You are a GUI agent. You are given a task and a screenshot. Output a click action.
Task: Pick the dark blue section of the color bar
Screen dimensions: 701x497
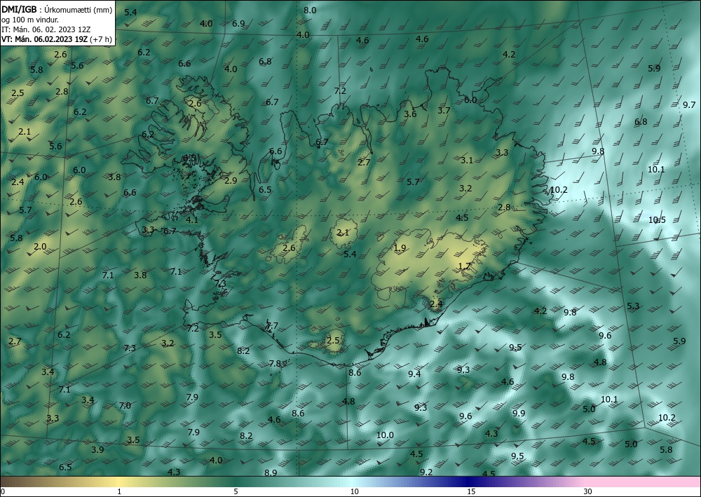467,482
